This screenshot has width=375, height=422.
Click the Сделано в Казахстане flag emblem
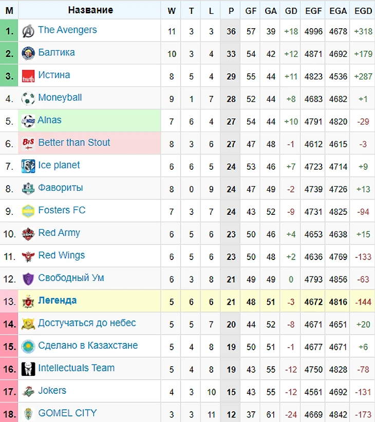[28, 347]
